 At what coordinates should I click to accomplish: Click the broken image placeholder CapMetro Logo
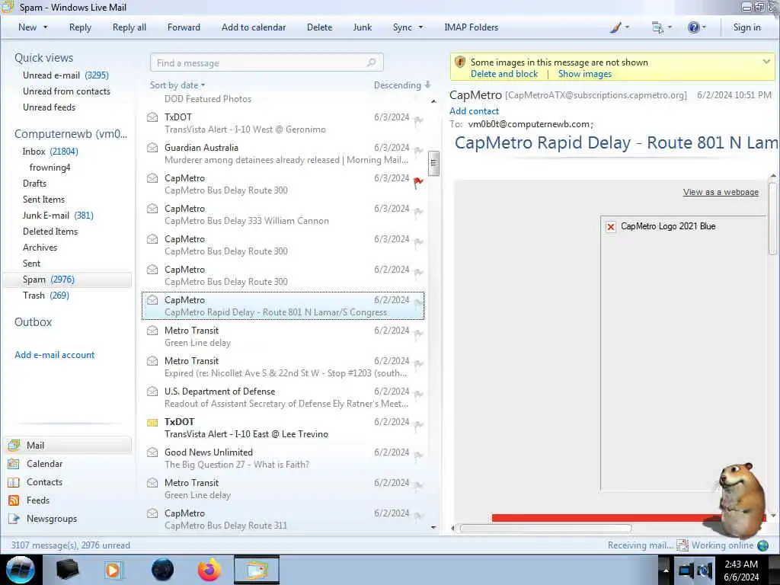coord(611,227)
